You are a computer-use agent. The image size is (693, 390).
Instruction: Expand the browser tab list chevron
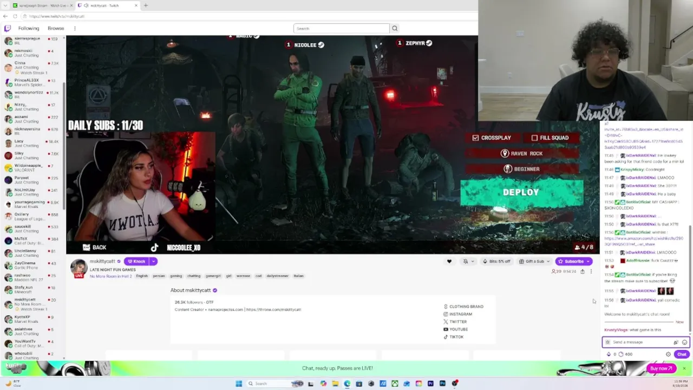pos(4,5)
